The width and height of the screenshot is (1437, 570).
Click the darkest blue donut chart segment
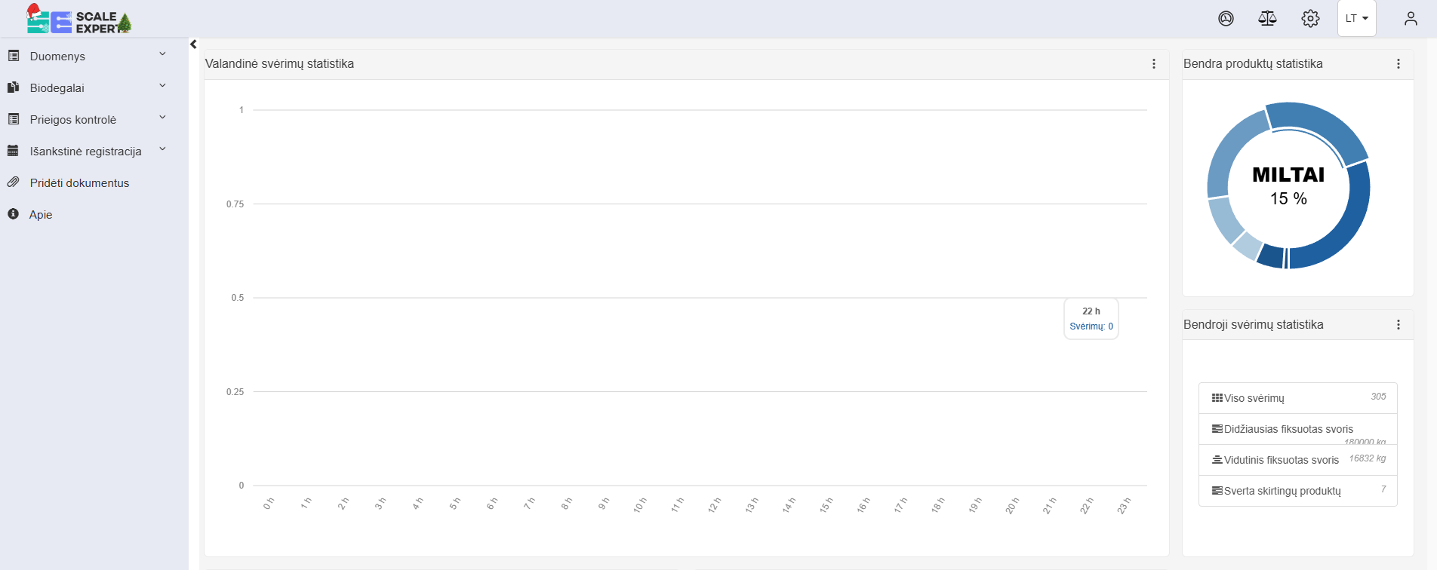(x=1271, y=256)
